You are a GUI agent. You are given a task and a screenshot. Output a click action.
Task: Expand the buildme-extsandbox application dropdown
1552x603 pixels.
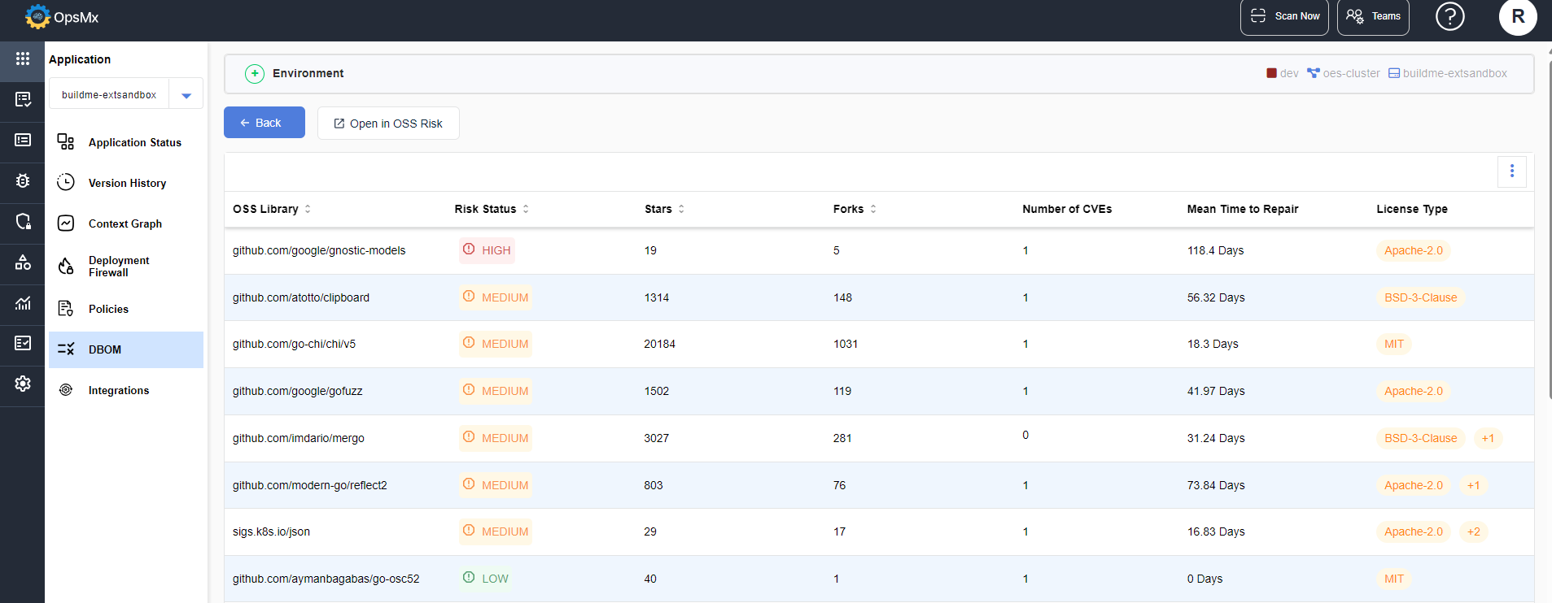pos(186,95)
